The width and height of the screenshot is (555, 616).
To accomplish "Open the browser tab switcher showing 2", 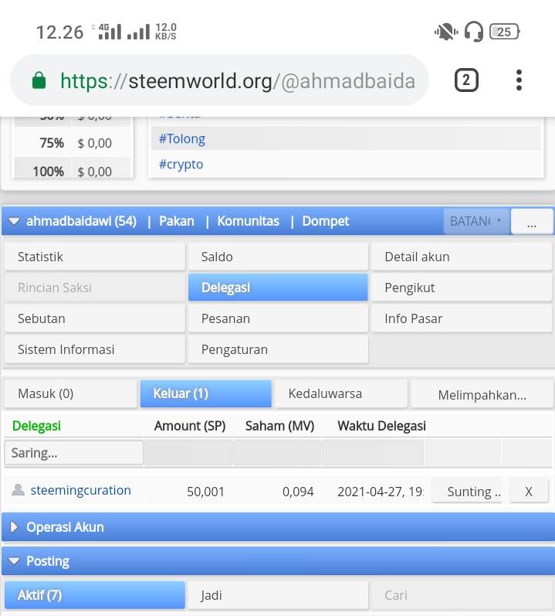I will (x=466, y=80).
